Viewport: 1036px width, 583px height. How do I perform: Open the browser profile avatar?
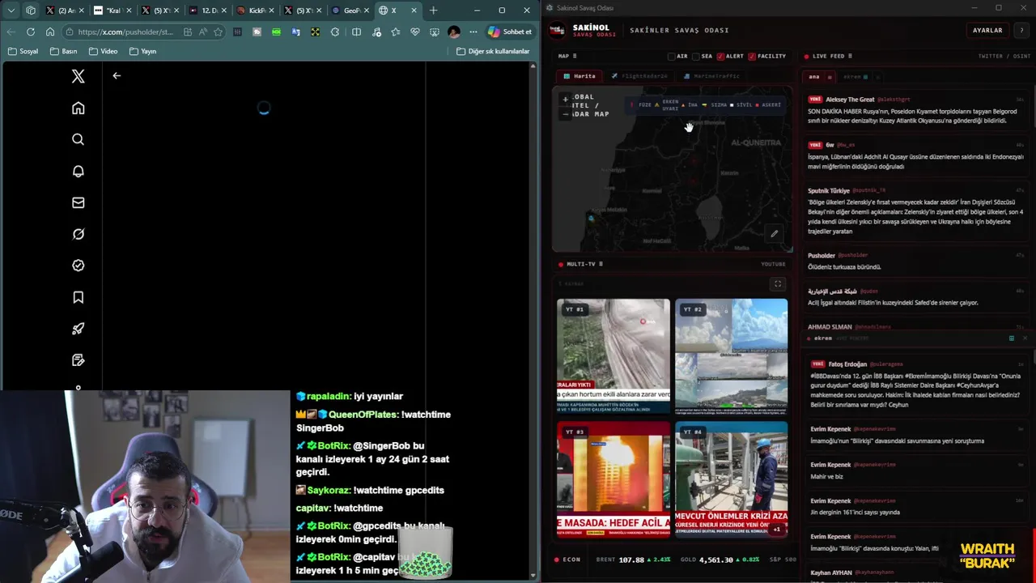tap(453, 32)
